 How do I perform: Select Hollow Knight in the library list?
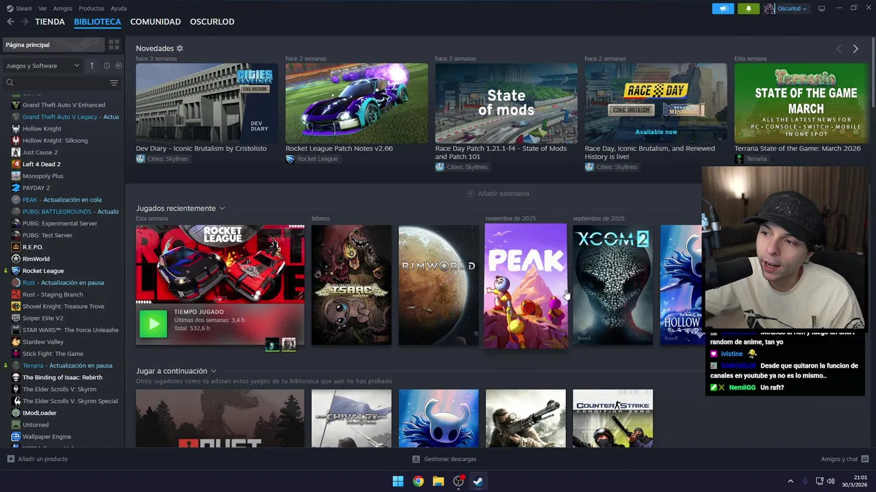pyautogui.click(x=42, y=128)
